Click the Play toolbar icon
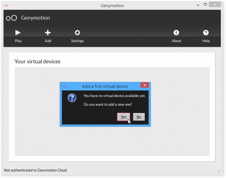Viewport: 226px width, 178px height. coord(18,33)
